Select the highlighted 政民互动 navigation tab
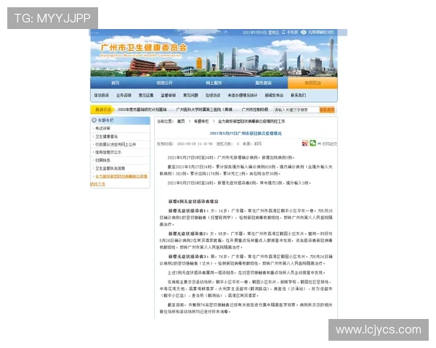Image resolution: width=436 pixels, height=348 pixels. pos(312,83)
